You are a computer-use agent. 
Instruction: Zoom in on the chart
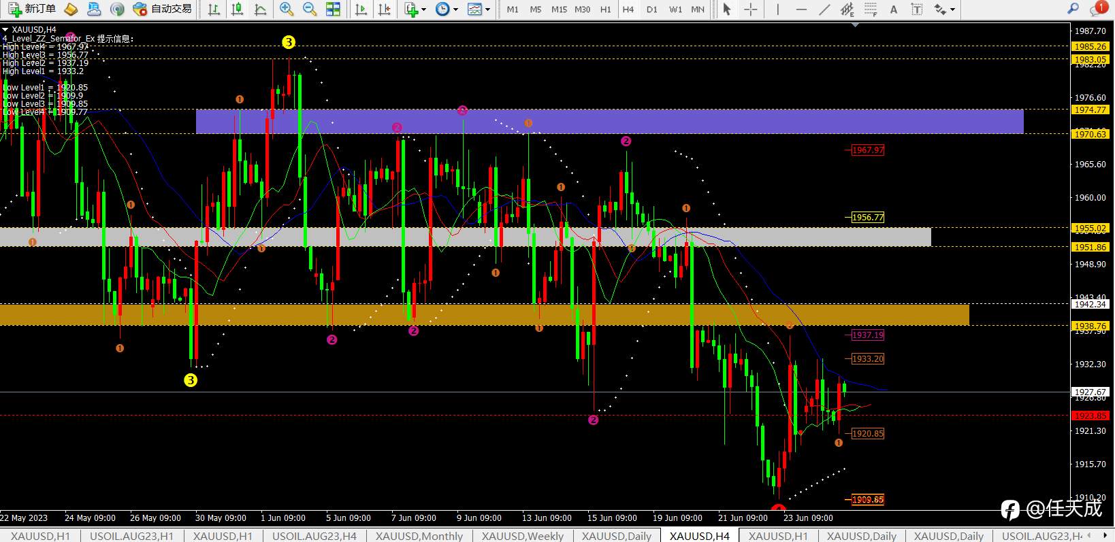coord(287,9)
